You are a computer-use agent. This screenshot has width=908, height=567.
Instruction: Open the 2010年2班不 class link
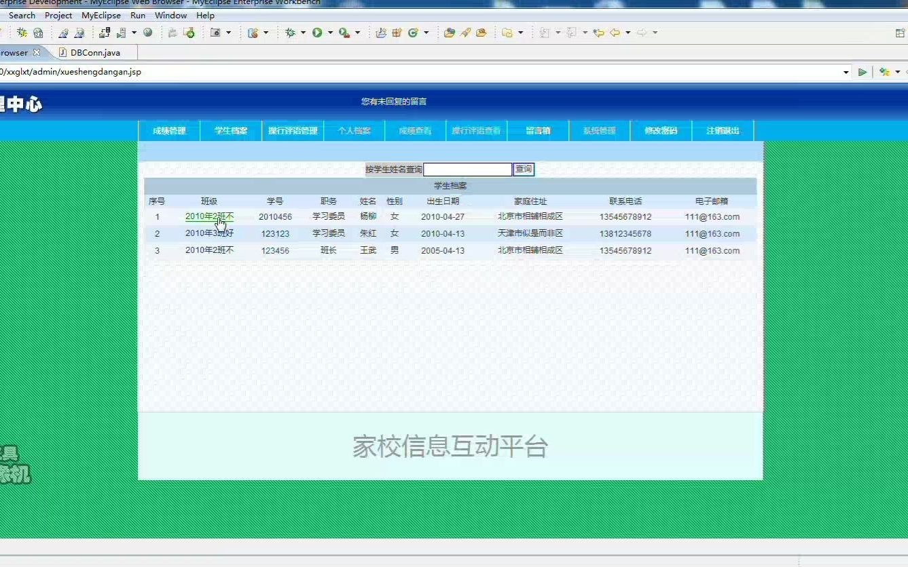(x=209, y=216)
